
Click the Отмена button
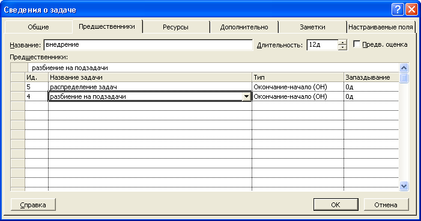(386, 205)
